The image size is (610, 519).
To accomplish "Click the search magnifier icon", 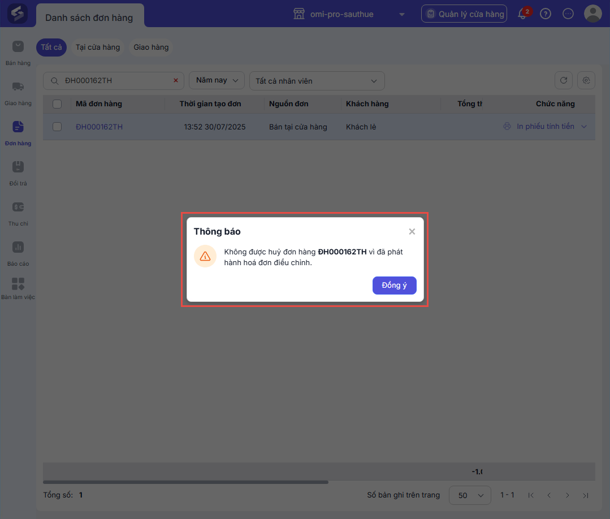I will [x=55, y=81].
